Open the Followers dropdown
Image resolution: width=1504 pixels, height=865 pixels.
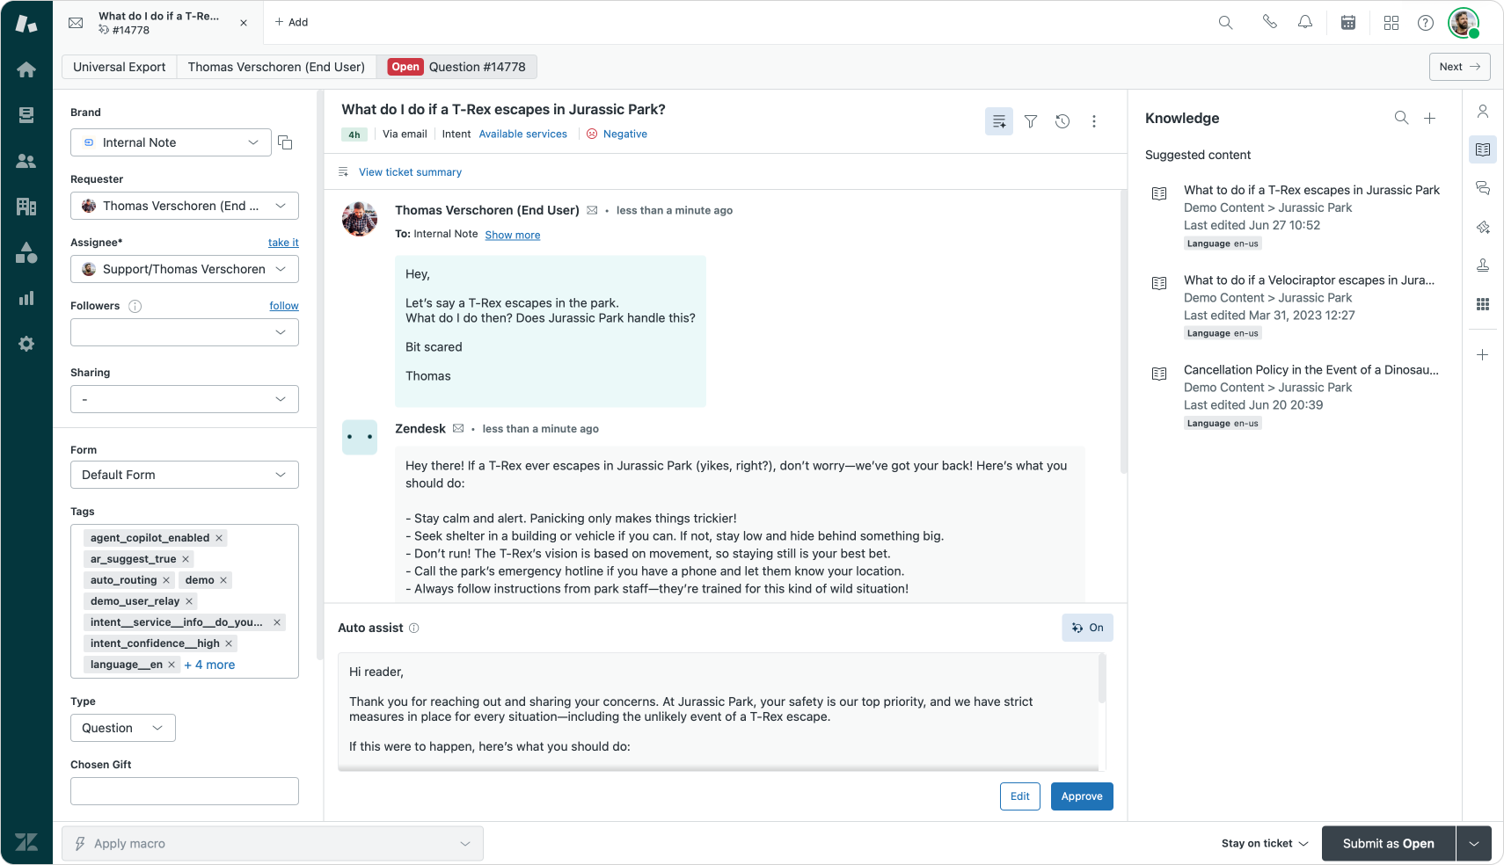[x=185, y=332]
